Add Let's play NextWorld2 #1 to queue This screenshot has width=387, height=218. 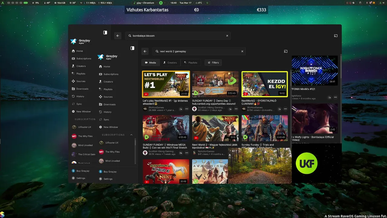tap(181, 109)
